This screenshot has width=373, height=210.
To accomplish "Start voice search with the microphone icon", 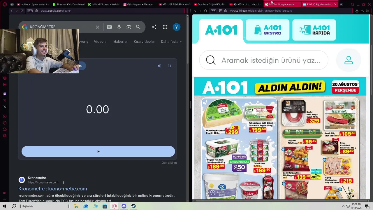I will 119,27.
